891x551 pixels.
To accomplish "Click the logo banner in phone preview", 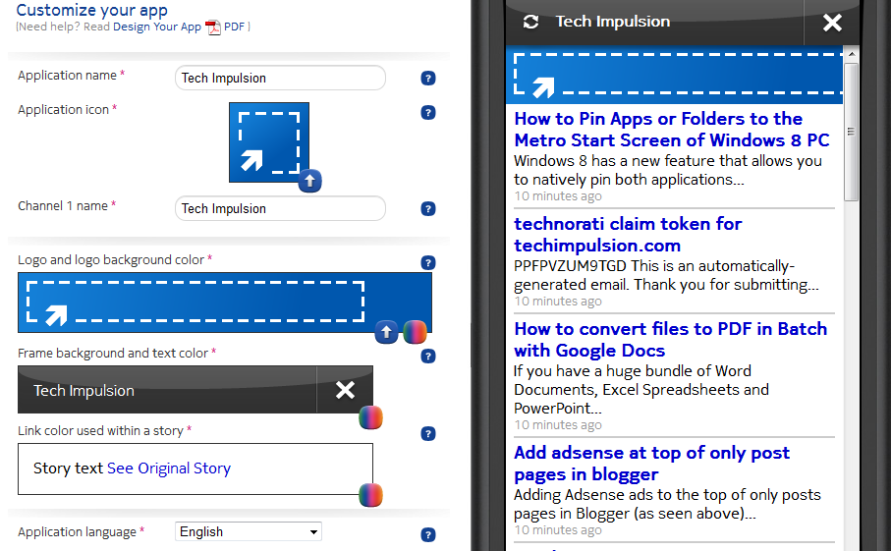I will (x=674, y=75).
